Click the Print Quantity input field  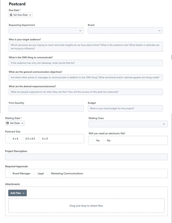[x=46, y=108]
